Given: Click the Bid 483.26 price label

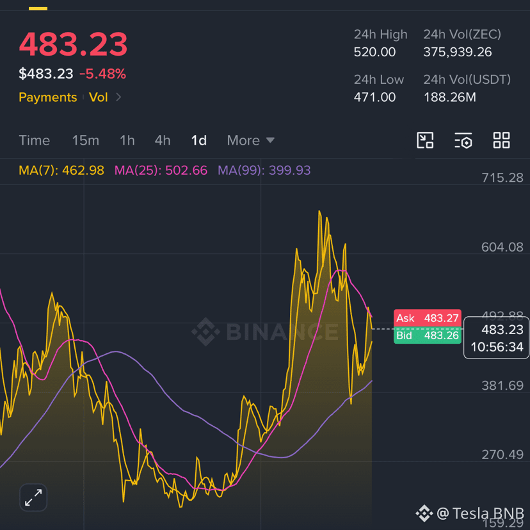Looking at the screenshot, I should click(428, 335).
